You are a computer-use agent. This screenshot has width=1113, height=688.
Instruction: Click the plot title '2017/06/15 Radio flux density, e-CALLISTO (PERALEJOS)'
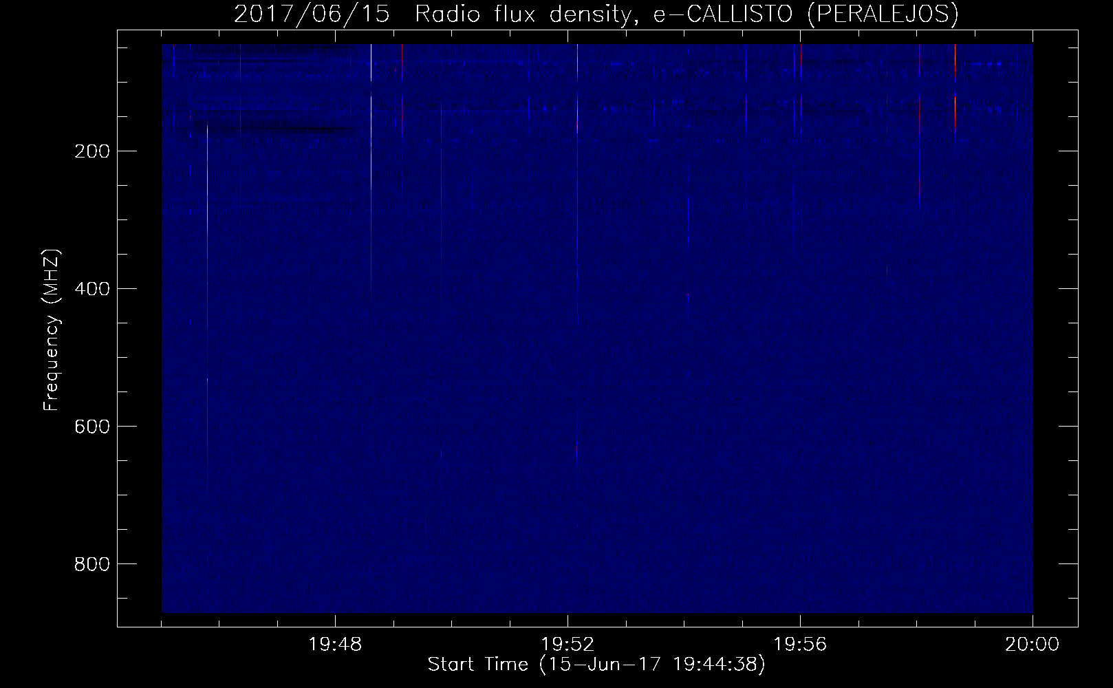coord(596,14)
